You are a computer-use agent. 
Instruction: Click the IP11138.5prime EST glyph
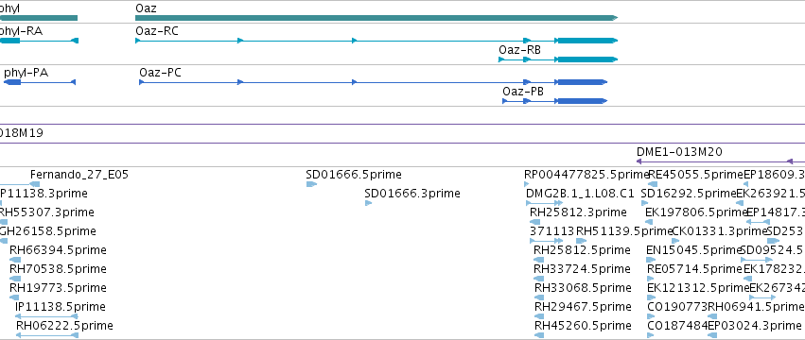[46, 316]
